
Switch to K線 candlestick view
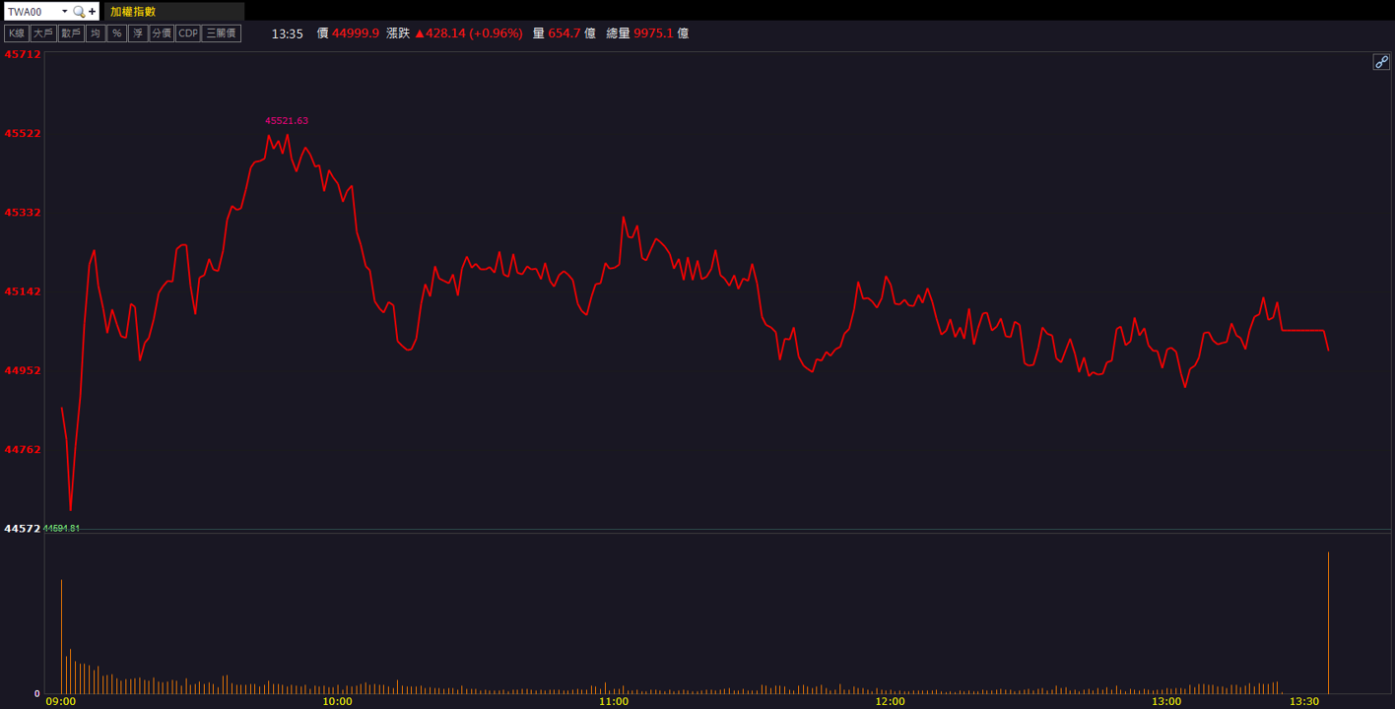[17, 33]
